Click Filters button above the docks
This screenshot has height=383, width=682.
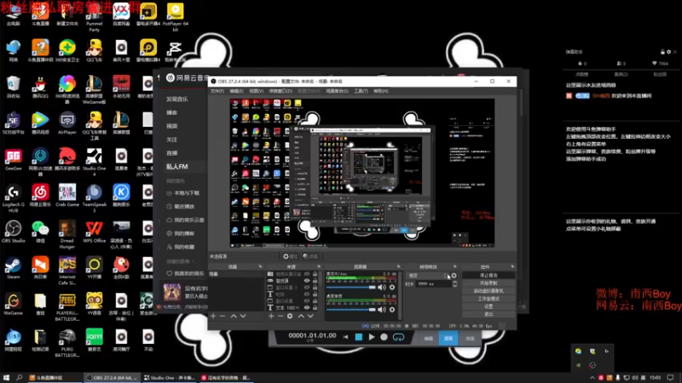tap(310, 257)
